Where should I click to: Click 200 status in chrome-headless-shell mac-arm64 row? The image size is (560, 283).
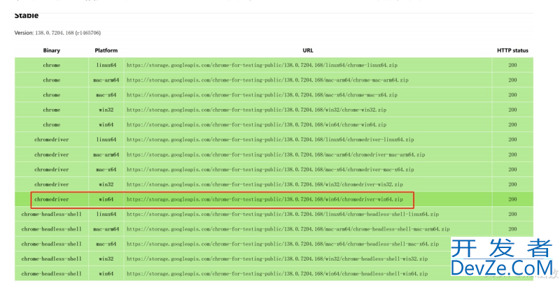click(x=512, y=229)
